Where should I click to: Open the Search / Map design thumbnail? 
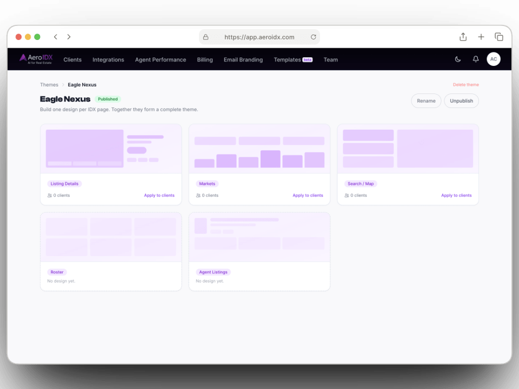[x=408, y=149]
